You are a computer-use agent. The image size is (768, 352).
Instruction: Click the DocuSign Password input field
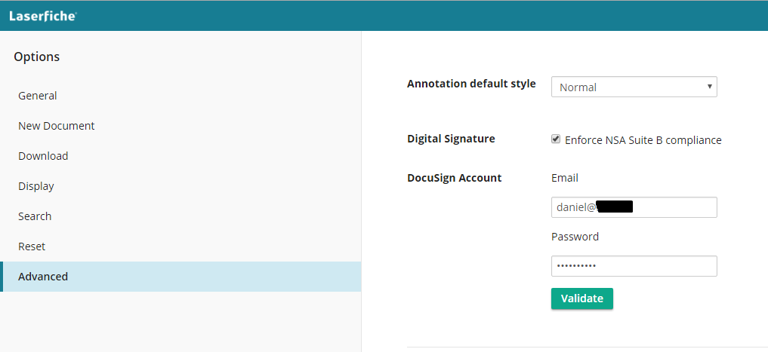(x=634, y=266)
